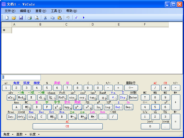Click the Cut scissors icon
Screen dimensions: 184x138
(x=45, y=18)
